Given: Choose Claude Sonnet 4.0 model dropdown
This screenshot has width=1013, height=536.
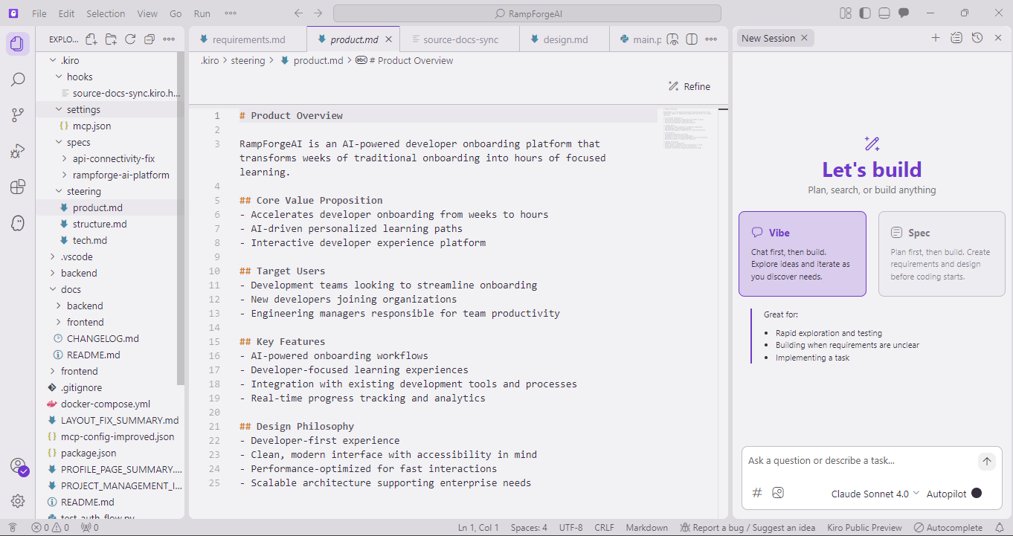Looking at the screenshot, I should [875, 494].
